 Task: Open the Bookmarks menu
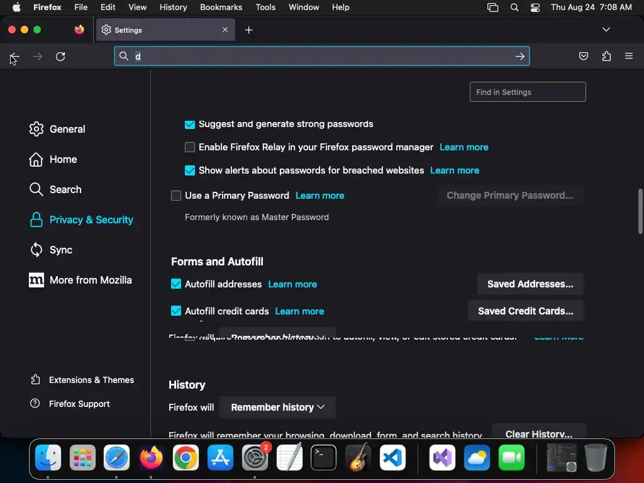(221, 7)
